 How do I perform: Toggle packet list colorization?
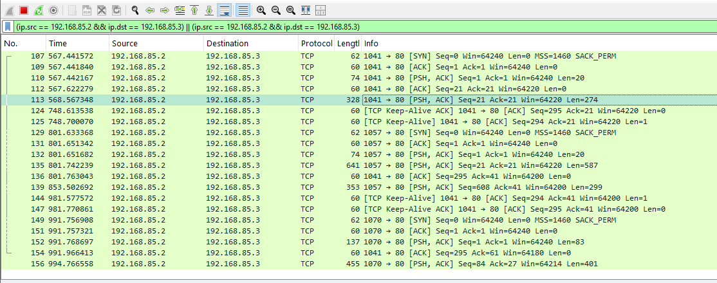coord(243,10)
